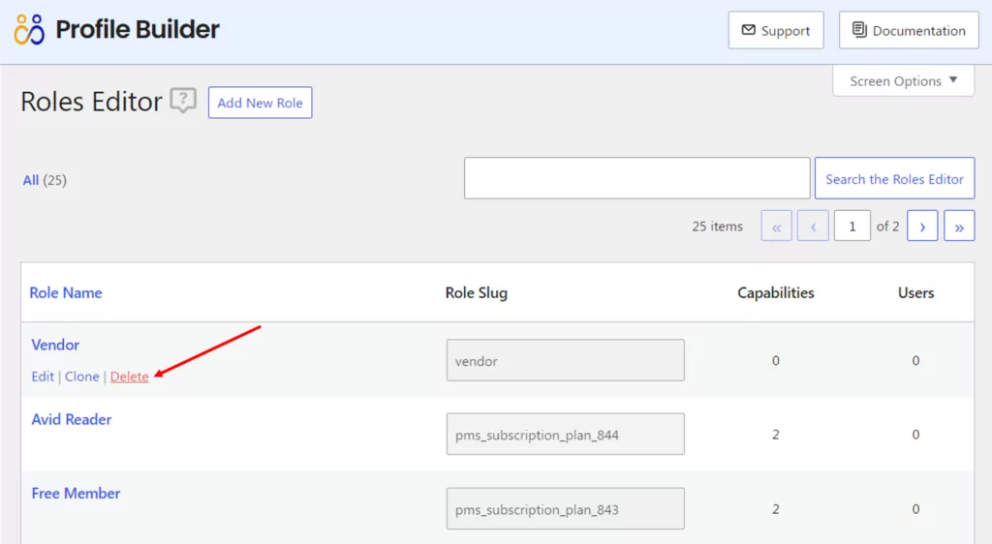Click the "of 2" page total text
This screenshot has height=544, width=992.
point(887,227)
